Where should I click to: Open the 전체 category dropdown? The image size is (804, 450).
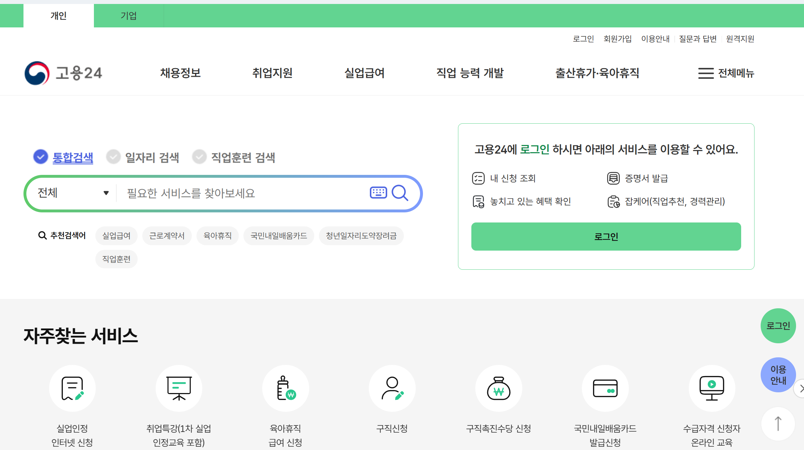pos(72,193)
